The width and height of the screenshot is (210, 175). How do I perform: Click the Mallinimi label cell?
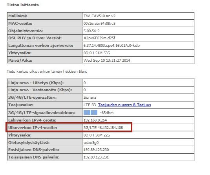tap(44, 16)
